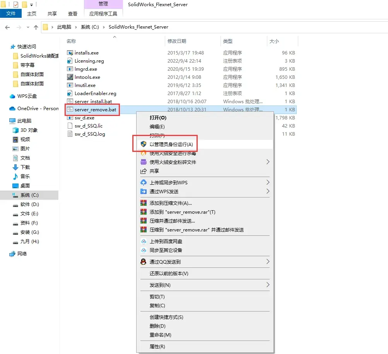Click the properties checkmark icon in title bar
Screen dimensions: 388x354
16,5
